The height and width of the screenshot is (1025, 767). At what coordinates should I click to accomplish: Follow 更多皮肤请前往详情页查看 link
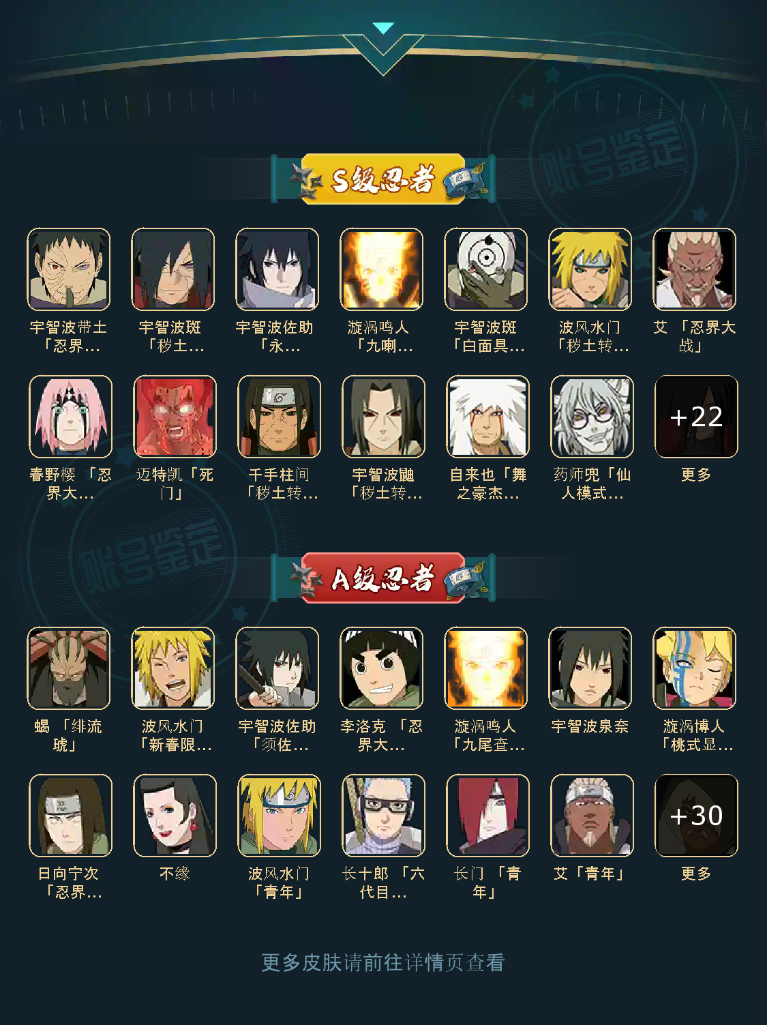383,962
